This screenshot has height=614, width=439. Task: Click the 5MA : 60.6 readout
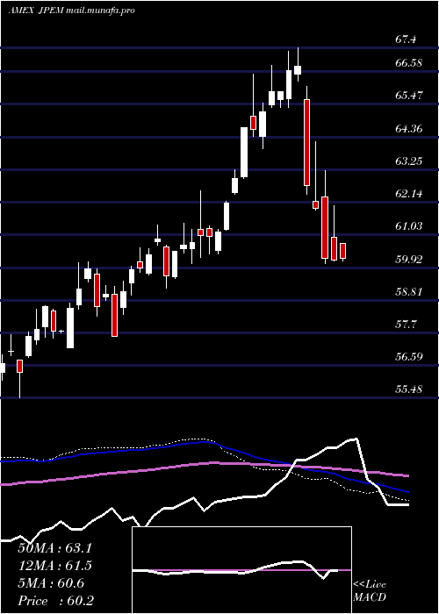(51, 583)
